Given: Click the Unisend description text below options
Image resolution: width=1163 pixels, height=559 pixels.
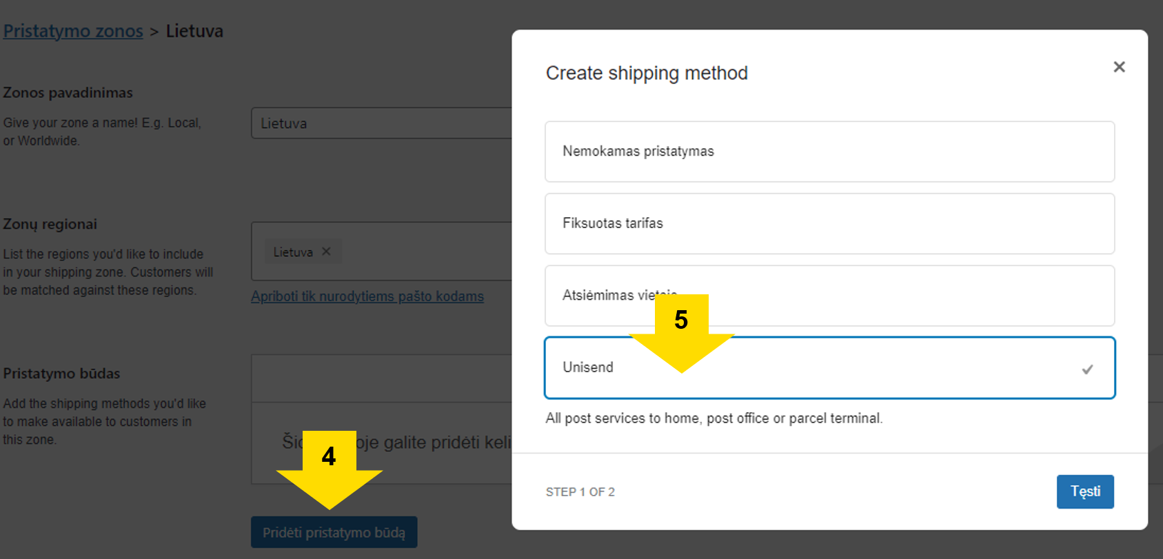Looking at the screenshot, I should [x=714, y=418].
